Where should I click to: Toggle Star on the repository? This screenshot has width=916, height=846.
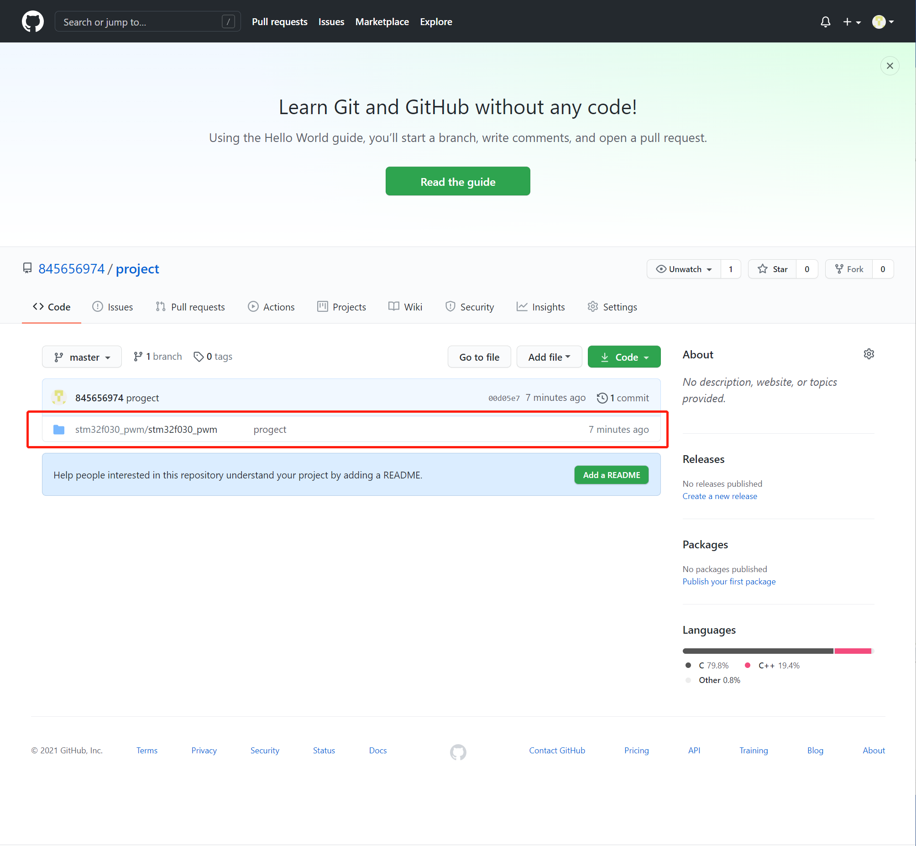(x=772, y=269)
